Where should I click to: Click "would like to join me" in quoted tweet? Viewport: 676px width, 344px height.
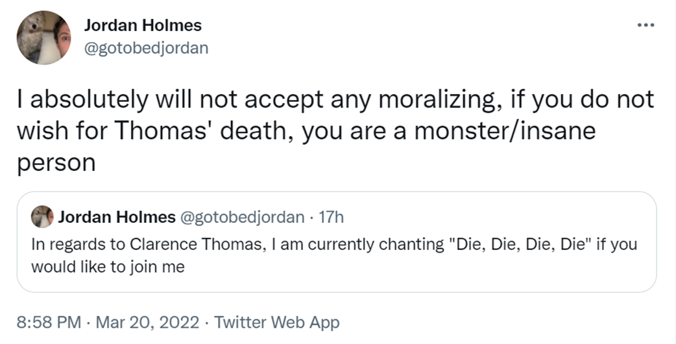pyautogui.click(x=108, y=266)
